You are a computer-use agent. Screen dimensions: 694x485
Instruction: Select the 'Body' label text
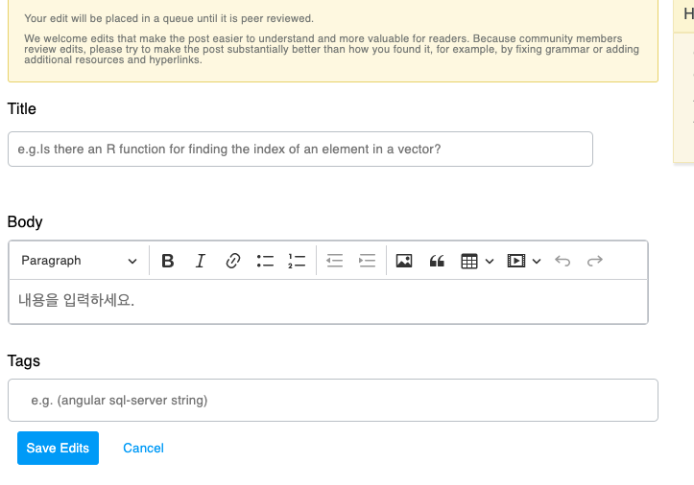tap(25, 221)
